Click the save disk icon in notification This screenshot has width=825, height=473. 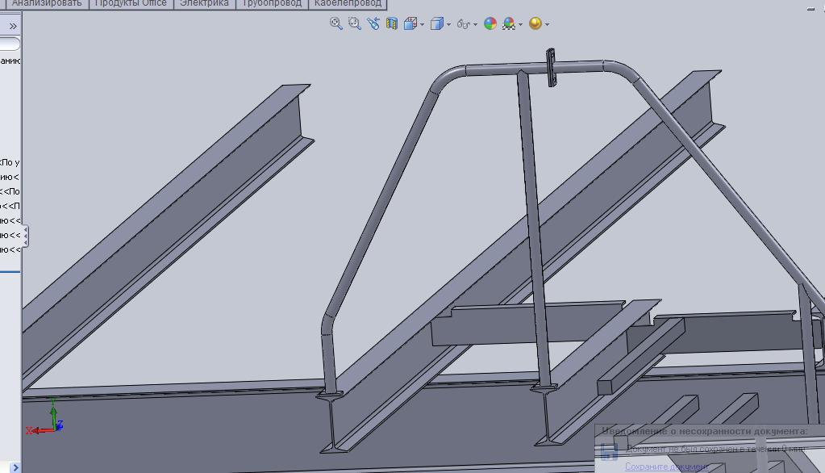coord(609,451)
